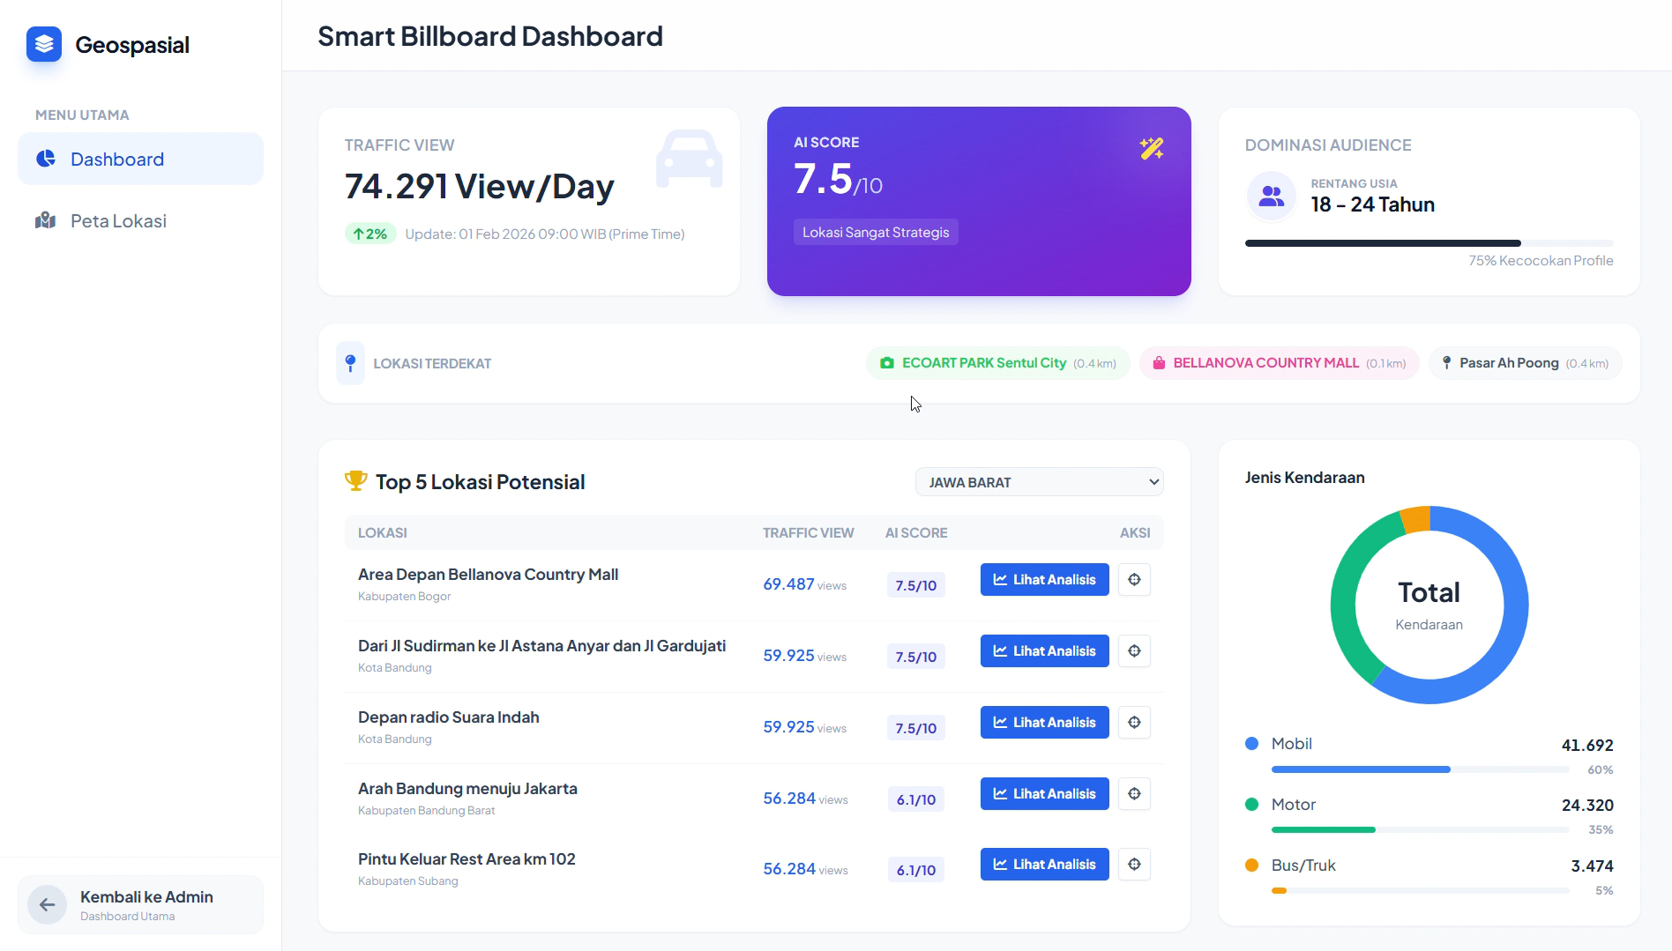
Task: Click Lihat Analisis for Dari Jl Sudirman row
Action: (x=1044, y=651)
